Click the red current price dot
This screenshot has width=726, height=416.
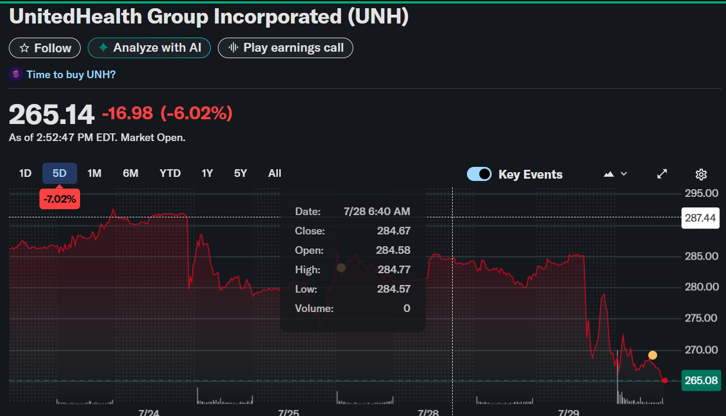point(665,381)
